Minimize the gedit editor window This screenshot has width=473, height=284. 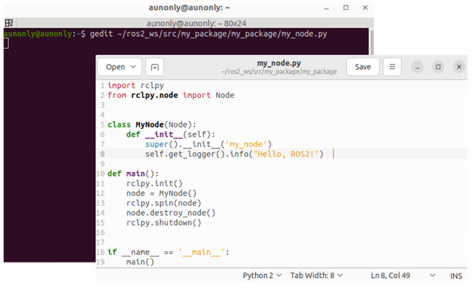(x=417, y=67)
